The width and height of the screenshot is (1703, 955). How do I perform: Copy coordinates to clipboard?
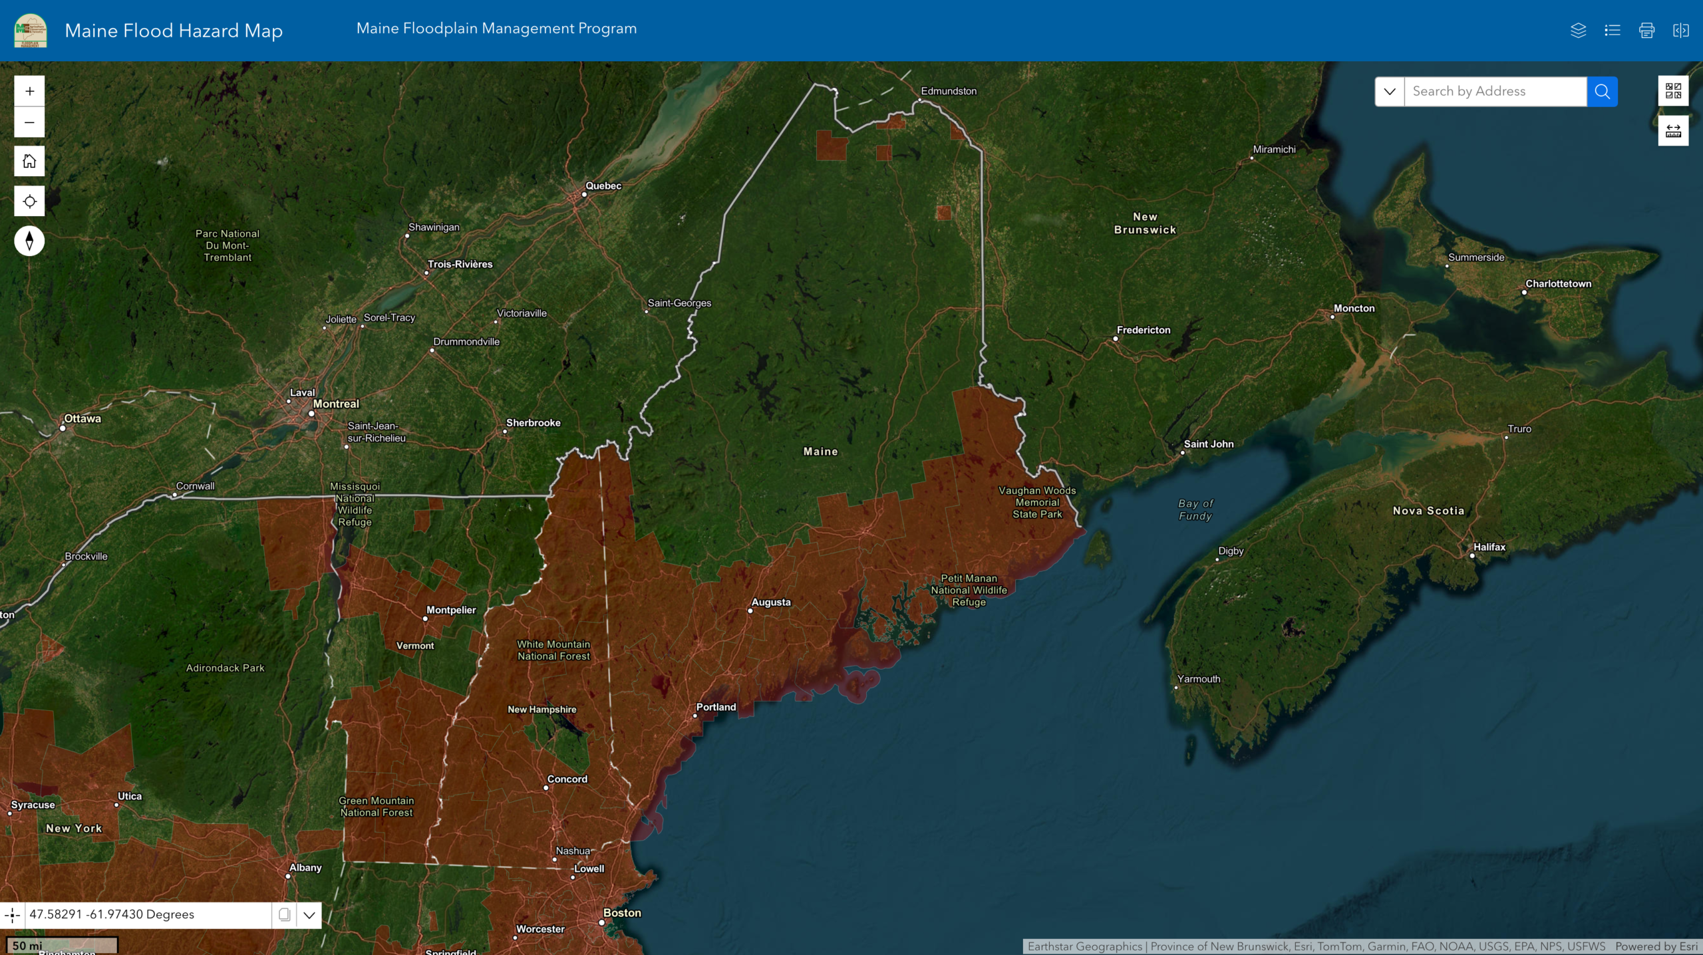[x=284, y=915]
